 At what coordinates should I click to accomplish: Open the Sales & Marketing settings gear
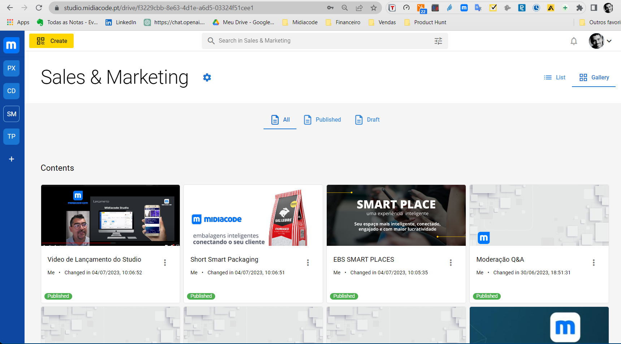point(207,78)
